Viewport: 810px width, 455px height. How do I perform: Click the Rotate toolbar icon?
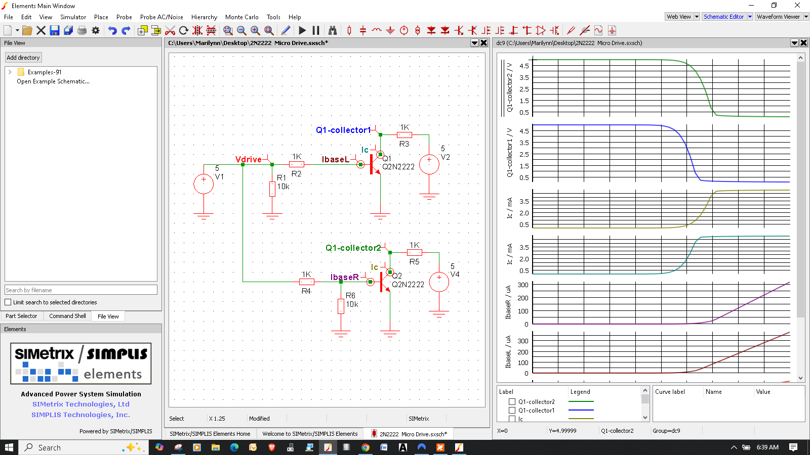click(184, 30)
